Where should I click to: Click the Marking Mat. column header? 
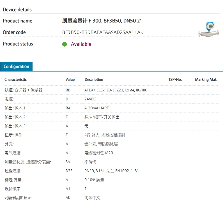206,79
